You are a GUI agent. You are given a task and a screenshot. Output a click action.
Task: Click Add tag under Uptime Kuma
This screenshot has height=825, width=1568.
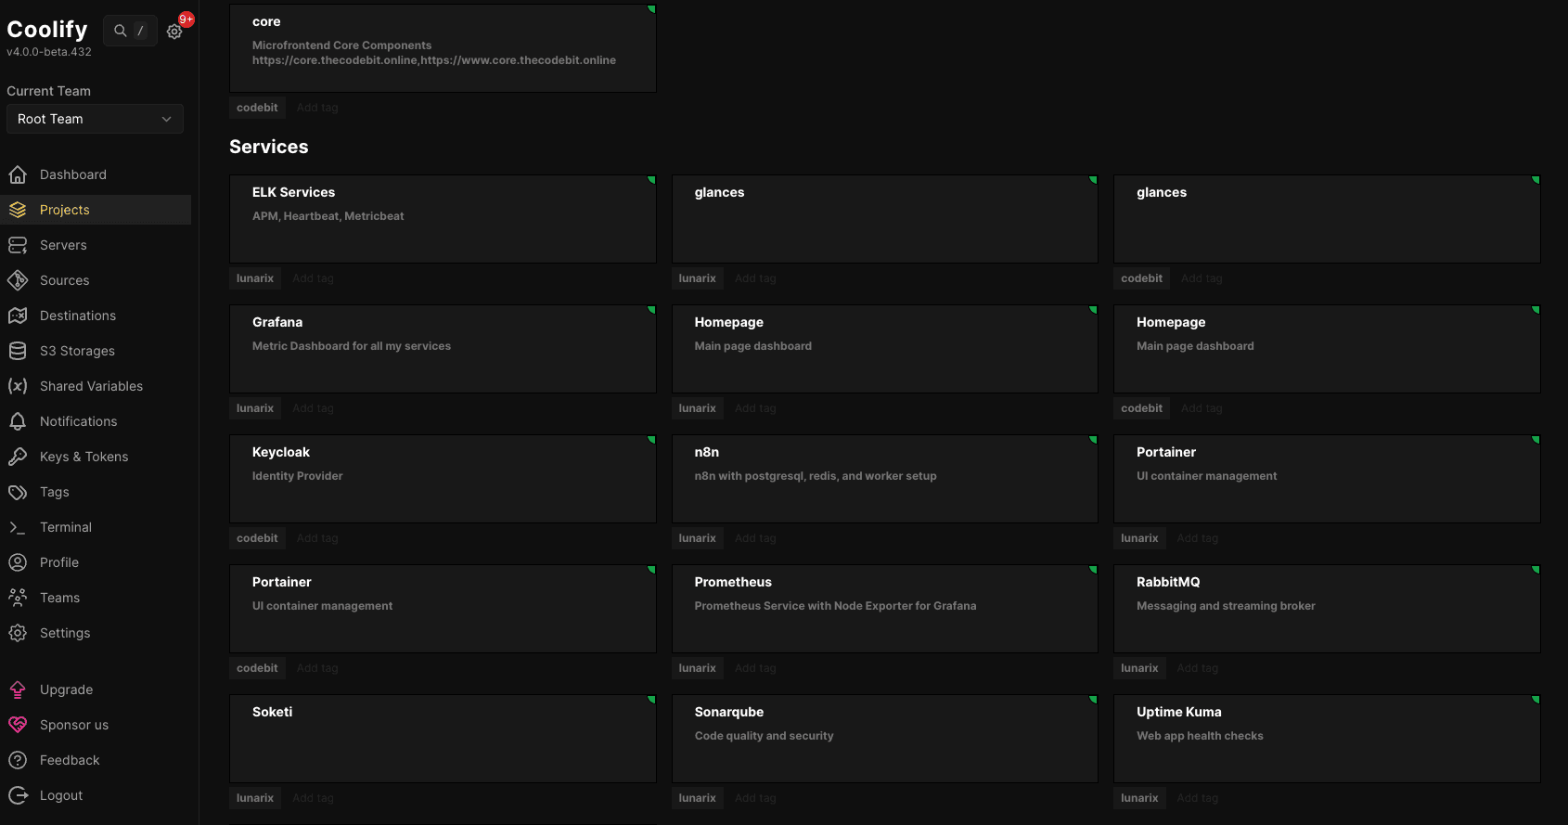click(1198, 798)
